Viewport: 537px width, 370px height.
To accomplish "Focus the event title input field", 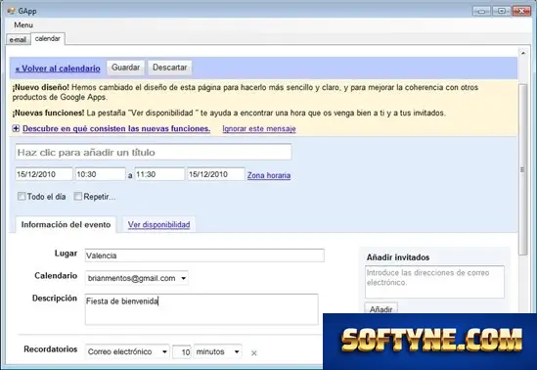I will (154, 152).
